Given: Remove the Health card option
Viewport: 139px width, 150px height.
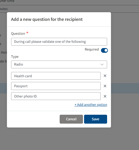Looking at the screenshot, I should click(x=105, y=76).
